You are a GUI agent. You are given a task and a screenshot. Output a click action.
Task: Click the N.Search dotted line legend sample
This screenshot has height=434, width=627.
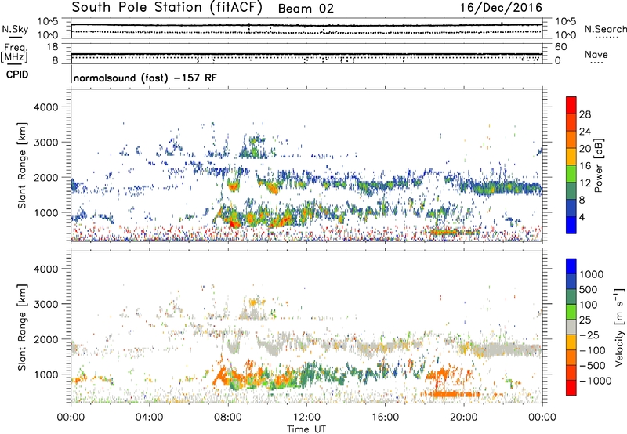(607, 38)
